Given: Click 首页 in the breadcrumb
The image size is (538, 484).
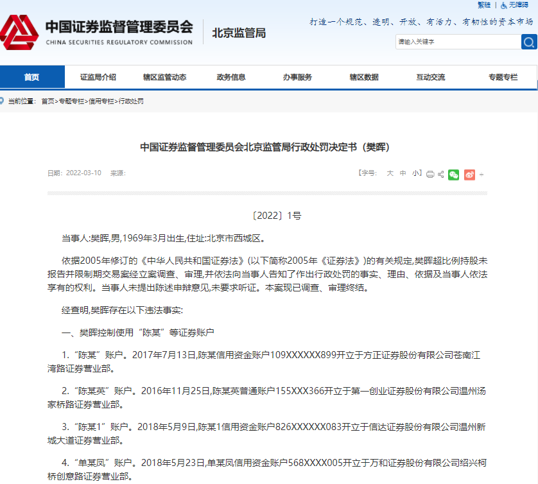Looking at the screenshot, I should click(48, 101).
